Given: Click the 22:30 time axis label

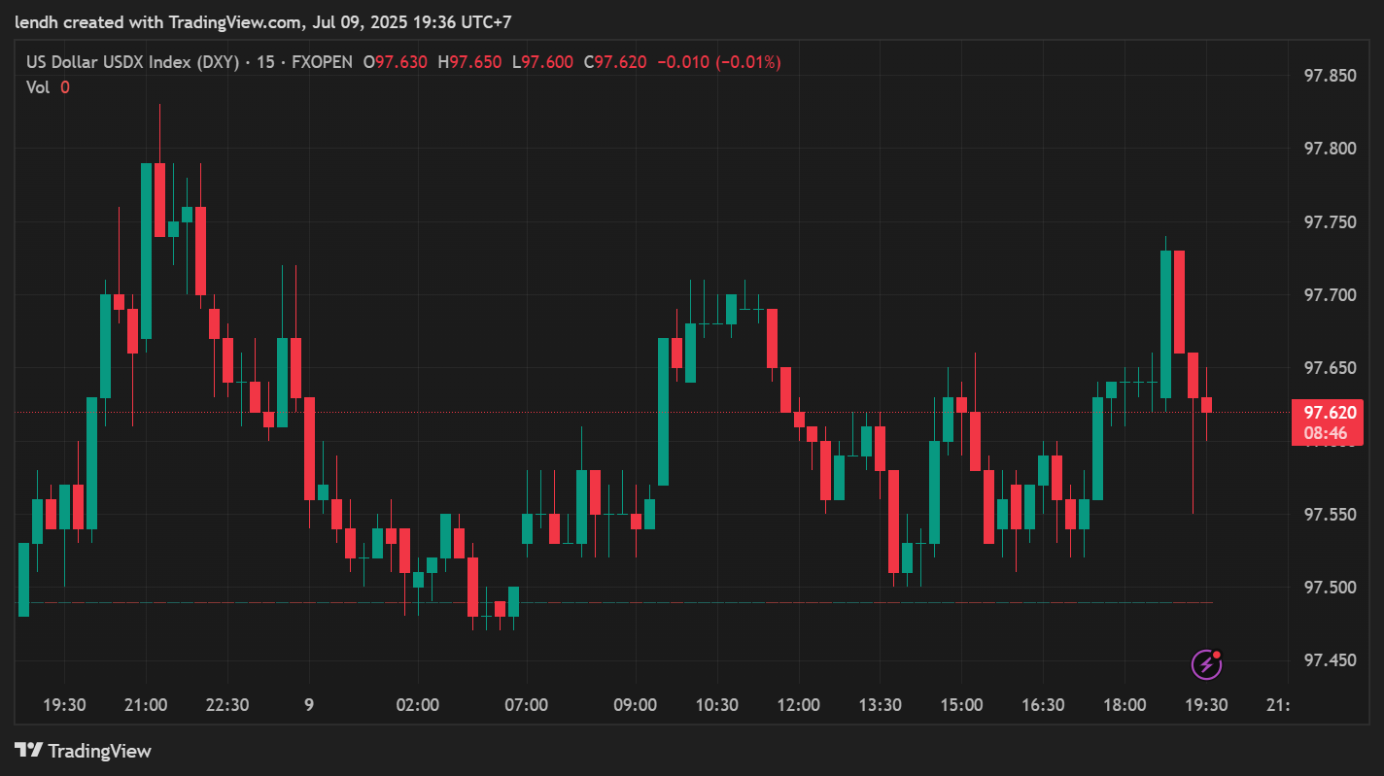Looking at the screenshot, I should 227,705.
